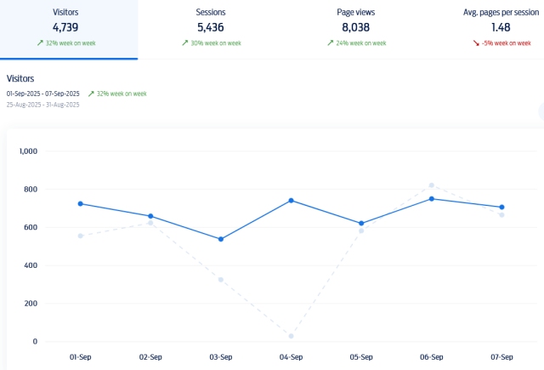The width and height of the screenshot is (544, 370).
Task: Select the 01-Sep point on the solid blue line
Action: click(80, 203)
